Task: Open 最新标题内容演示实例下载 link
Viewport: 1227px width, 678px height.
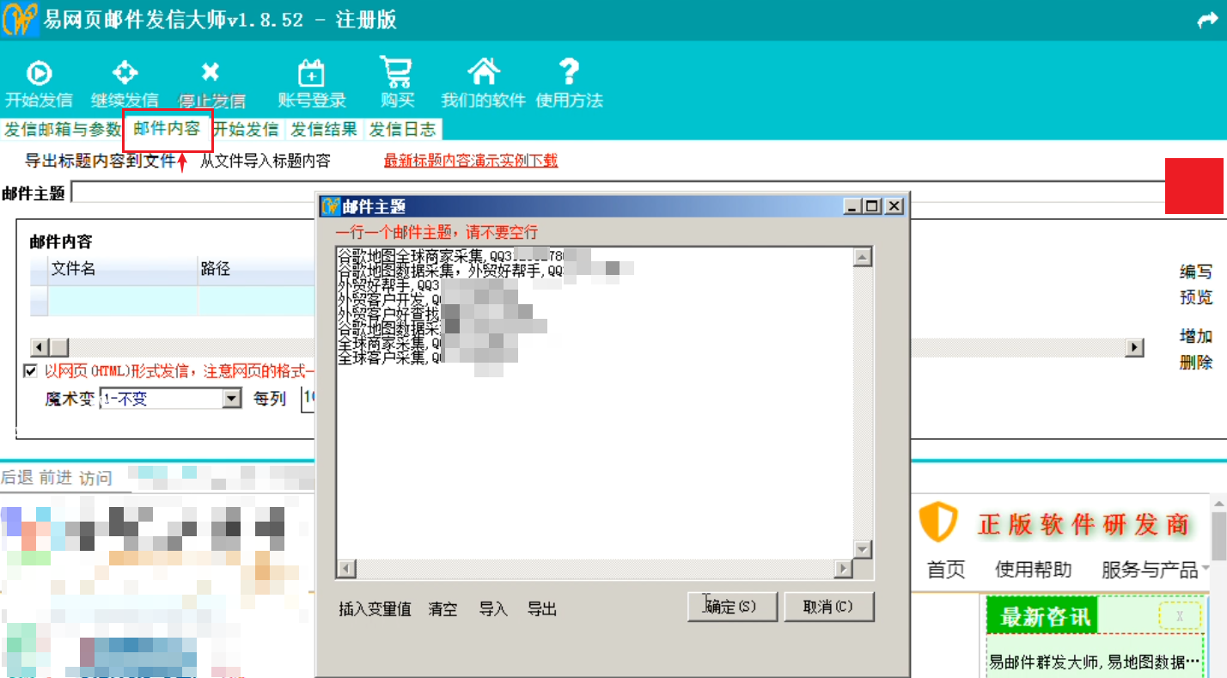Action: click(471, 161)
